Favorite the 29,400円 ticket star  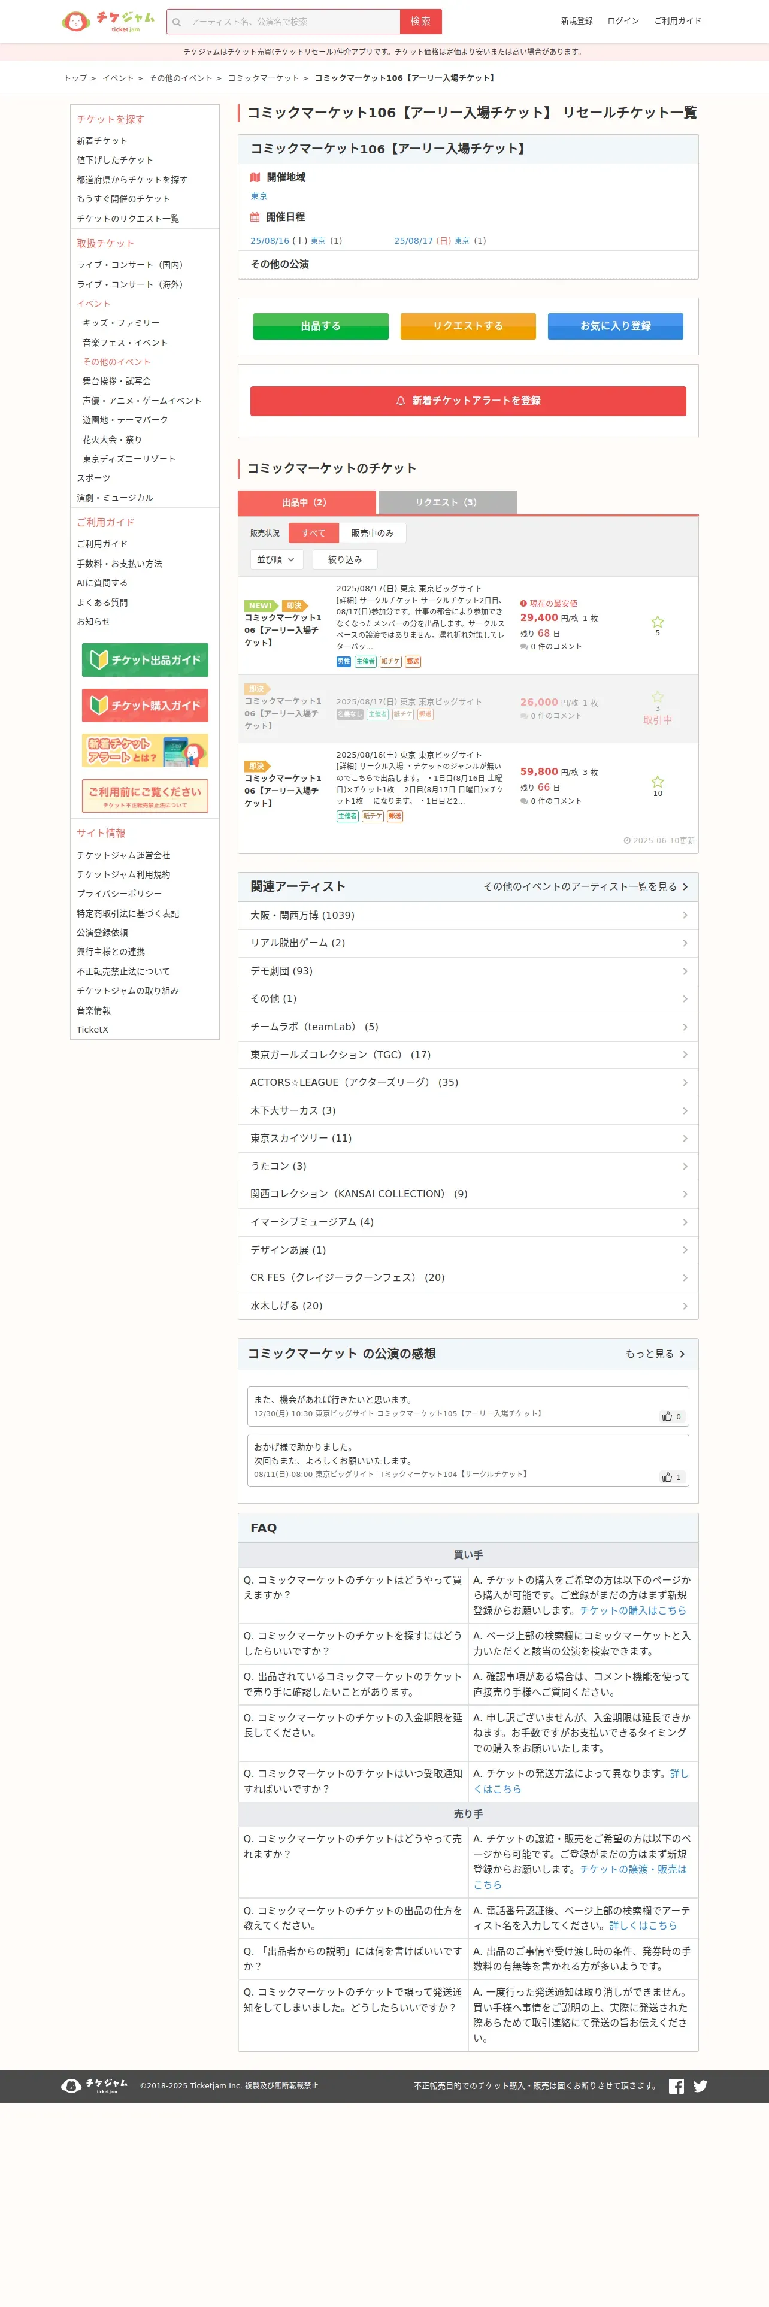click(x=657, y=622)
